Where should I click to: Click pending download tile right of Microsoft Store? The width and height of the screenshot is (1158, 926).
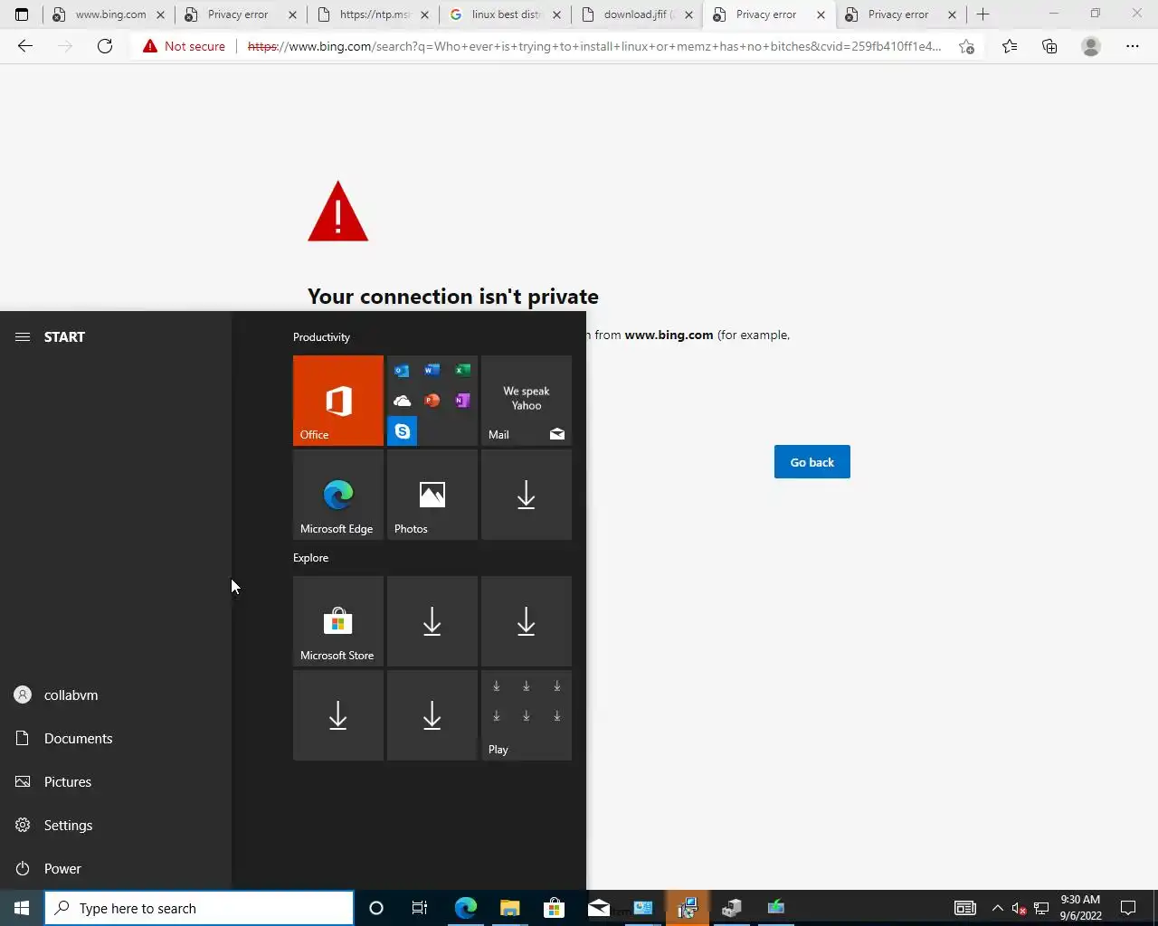432,621
